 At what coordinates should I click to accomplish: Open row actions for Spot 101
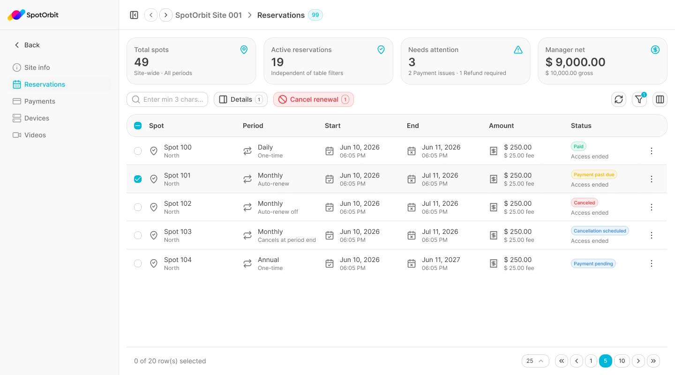tap(652, 179)
